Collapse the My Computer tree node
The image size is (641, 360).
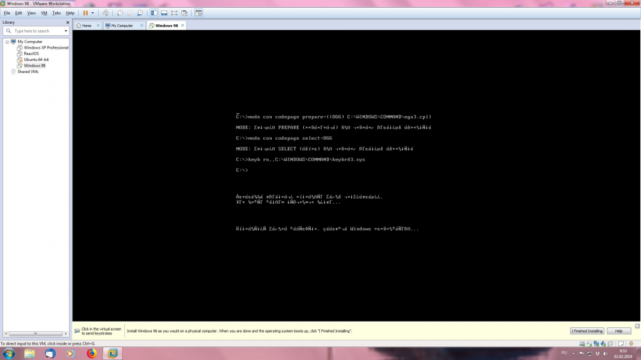pos(7,42)
